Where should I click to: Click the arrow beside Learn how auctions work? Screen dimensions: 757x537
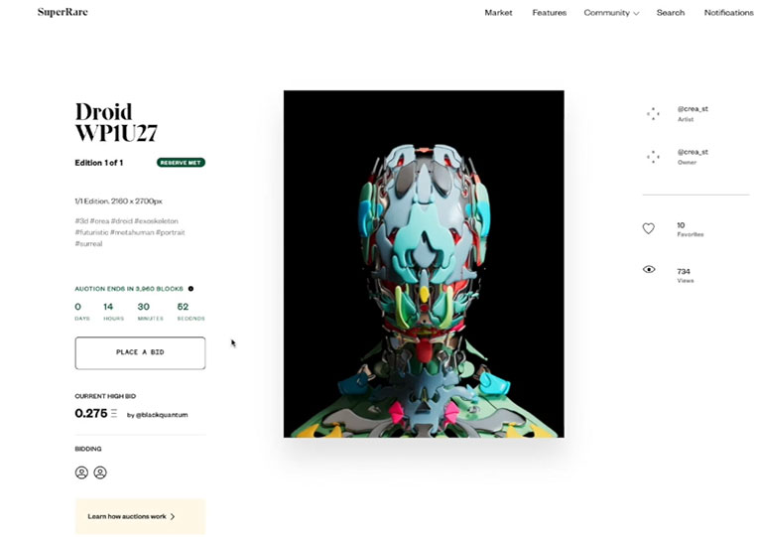point(173,517)
